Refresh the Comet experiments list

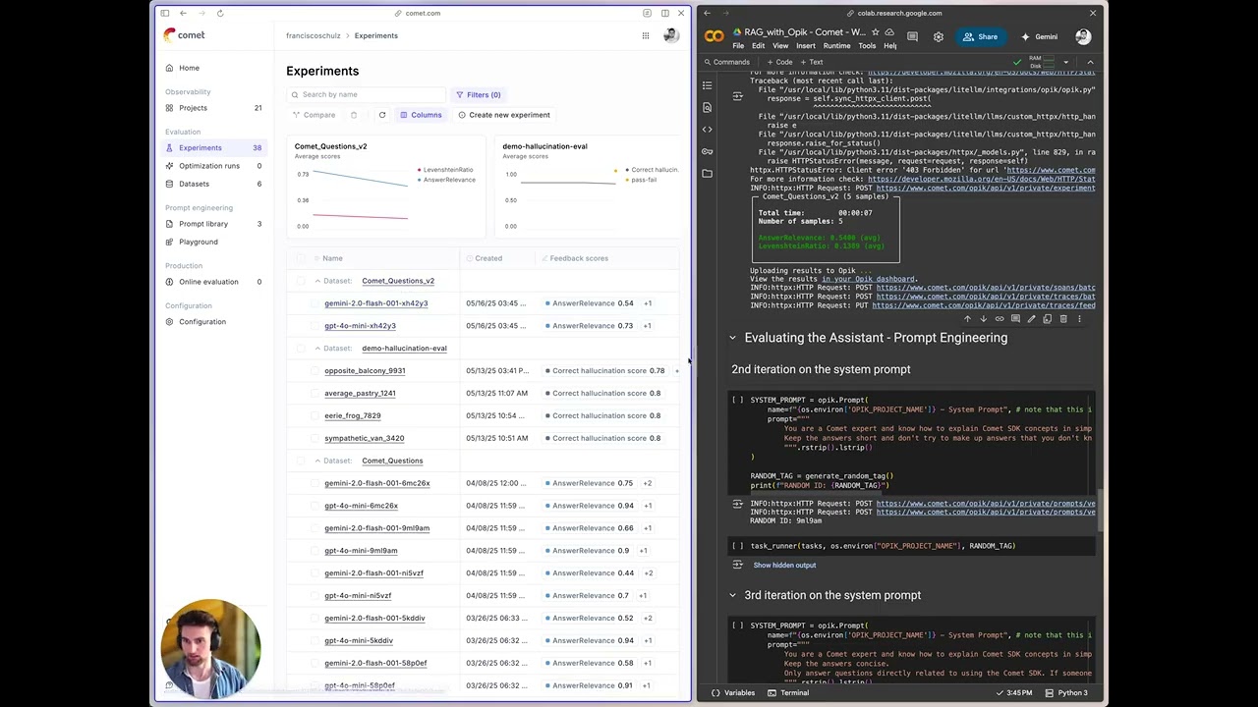click(382, 115)
